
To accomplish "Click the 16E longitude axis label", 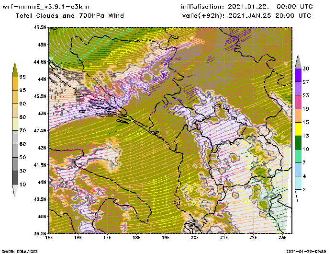I will coord(78,238).
